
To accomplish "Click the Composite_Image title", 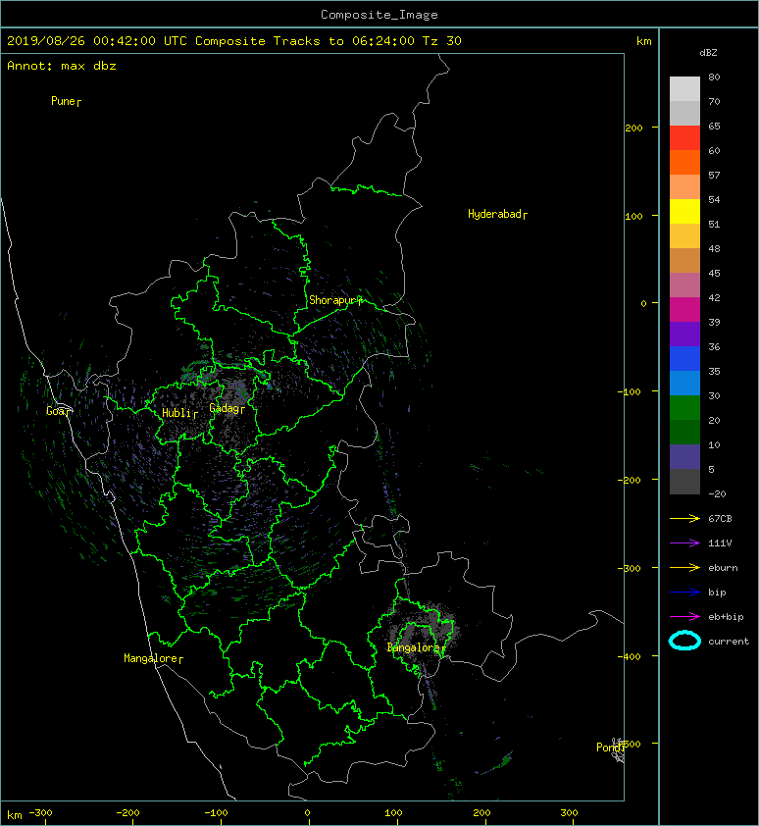I will 379,15.
